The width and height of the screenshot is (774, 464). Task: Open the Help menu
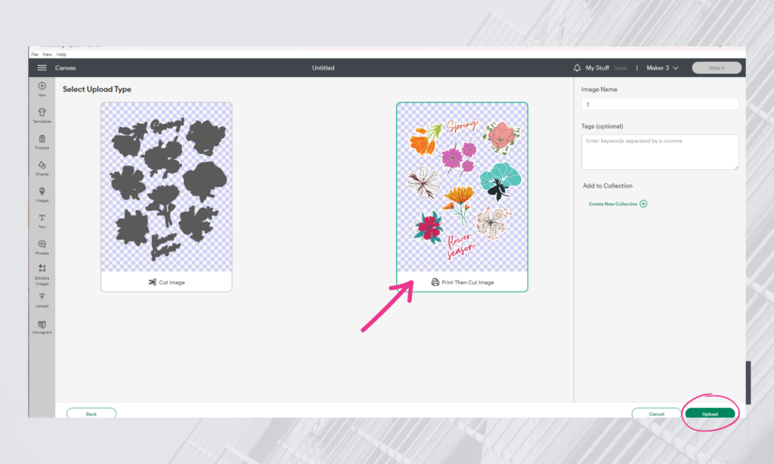tap(61, 54)
